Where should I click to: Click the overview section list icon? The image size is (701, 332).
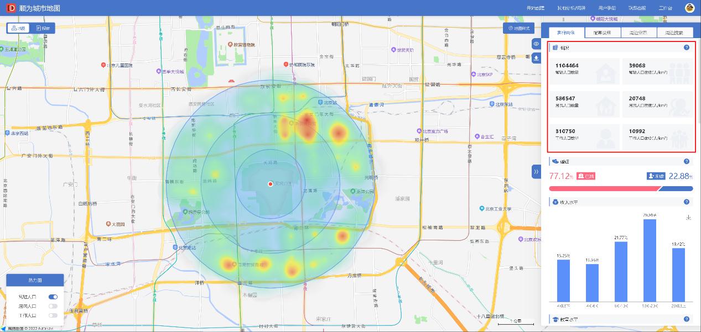pyautogui.click(x=555, y=48)
